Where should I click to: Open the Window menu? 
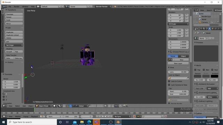[25, 7]
